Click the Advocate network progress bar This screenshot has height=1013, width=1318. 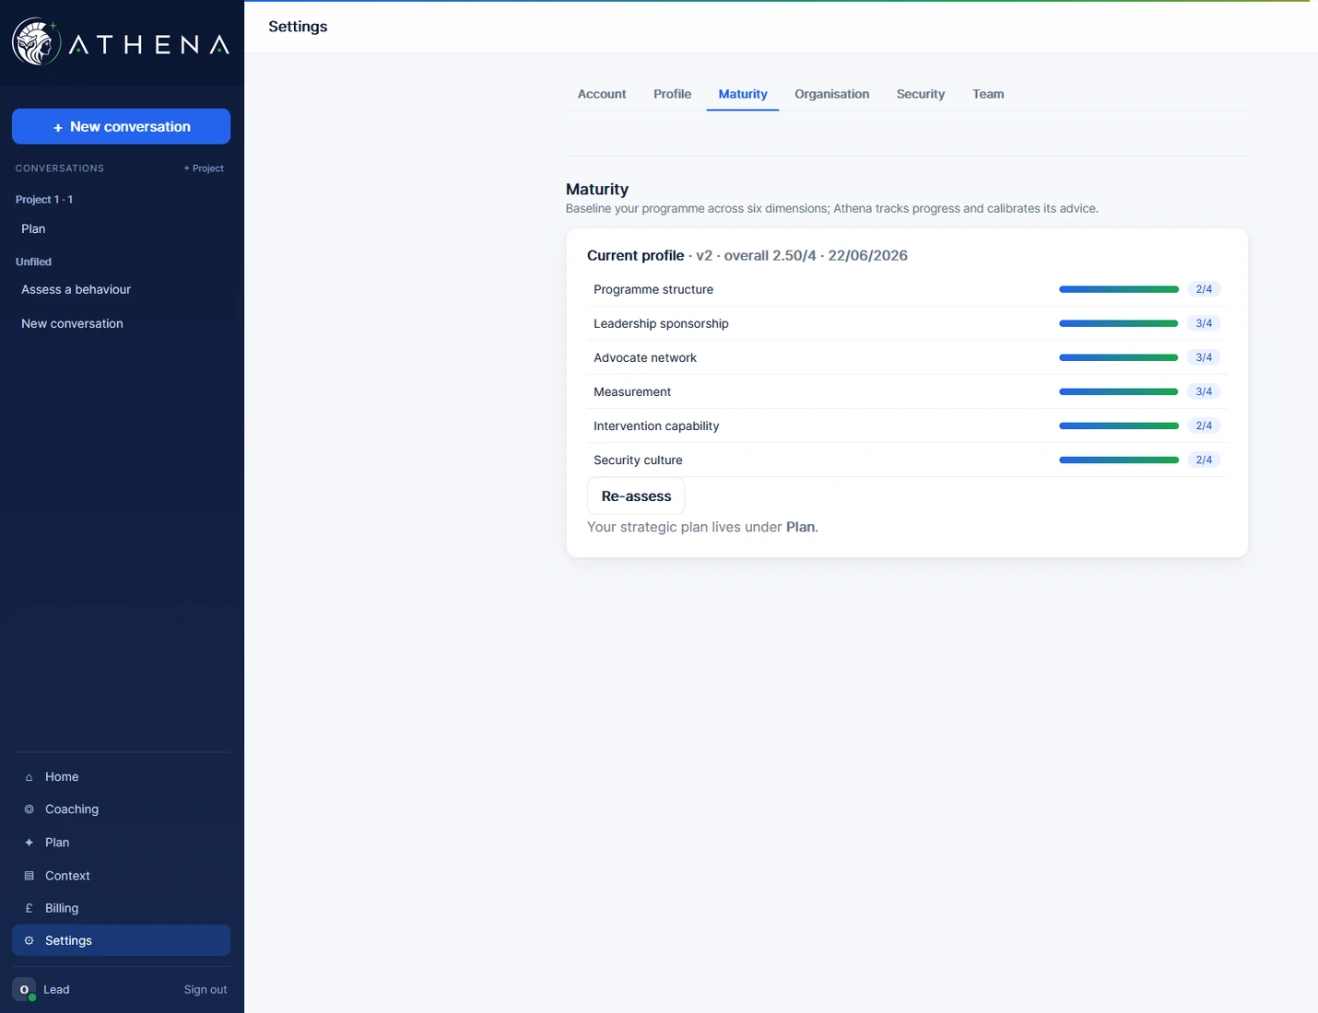pos(1119,357)
